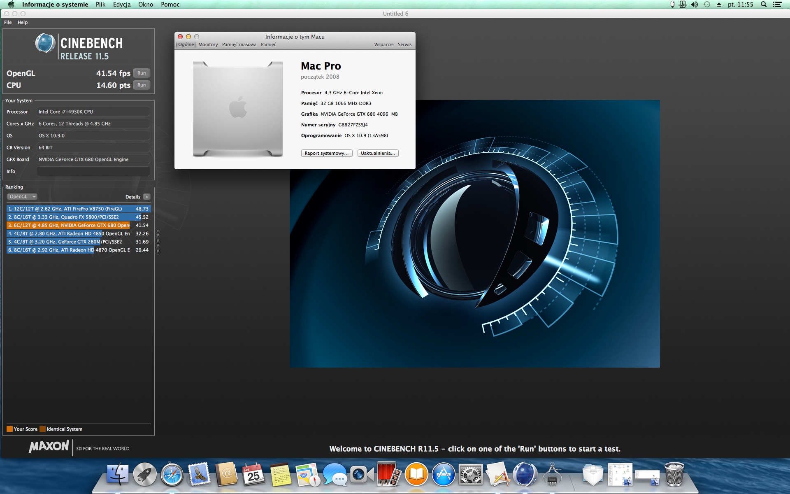Run the OpenGL benchmark

click(142, 73)
